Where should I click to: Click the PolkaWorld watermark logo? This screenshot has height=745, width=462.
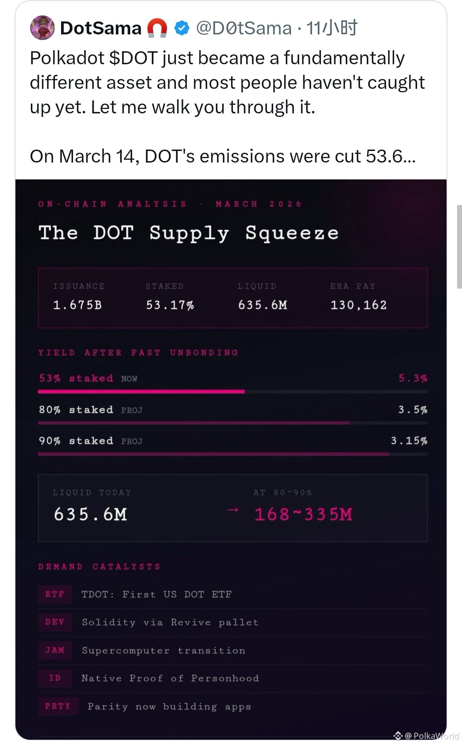coord(397,736)
